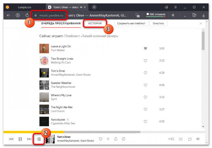Open the globe avatar icon in title bar
Image resolution: width=212 pixels, height=148 pixels.
(166, 7)
